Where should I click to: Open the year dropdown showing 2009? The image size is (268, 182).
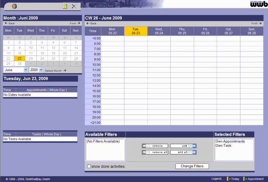pyautogui.click(x=36, y=70)
